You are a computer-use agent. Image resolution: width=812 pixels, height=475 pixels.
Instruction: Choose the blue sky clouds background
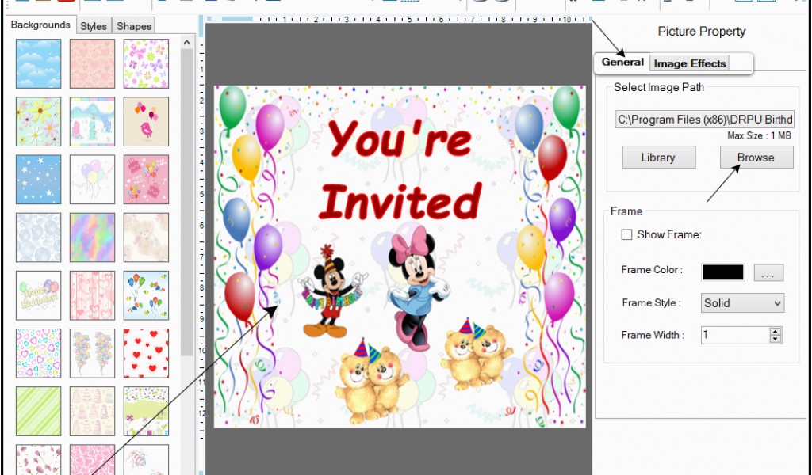pyautogui.click(x=38, y=63)
